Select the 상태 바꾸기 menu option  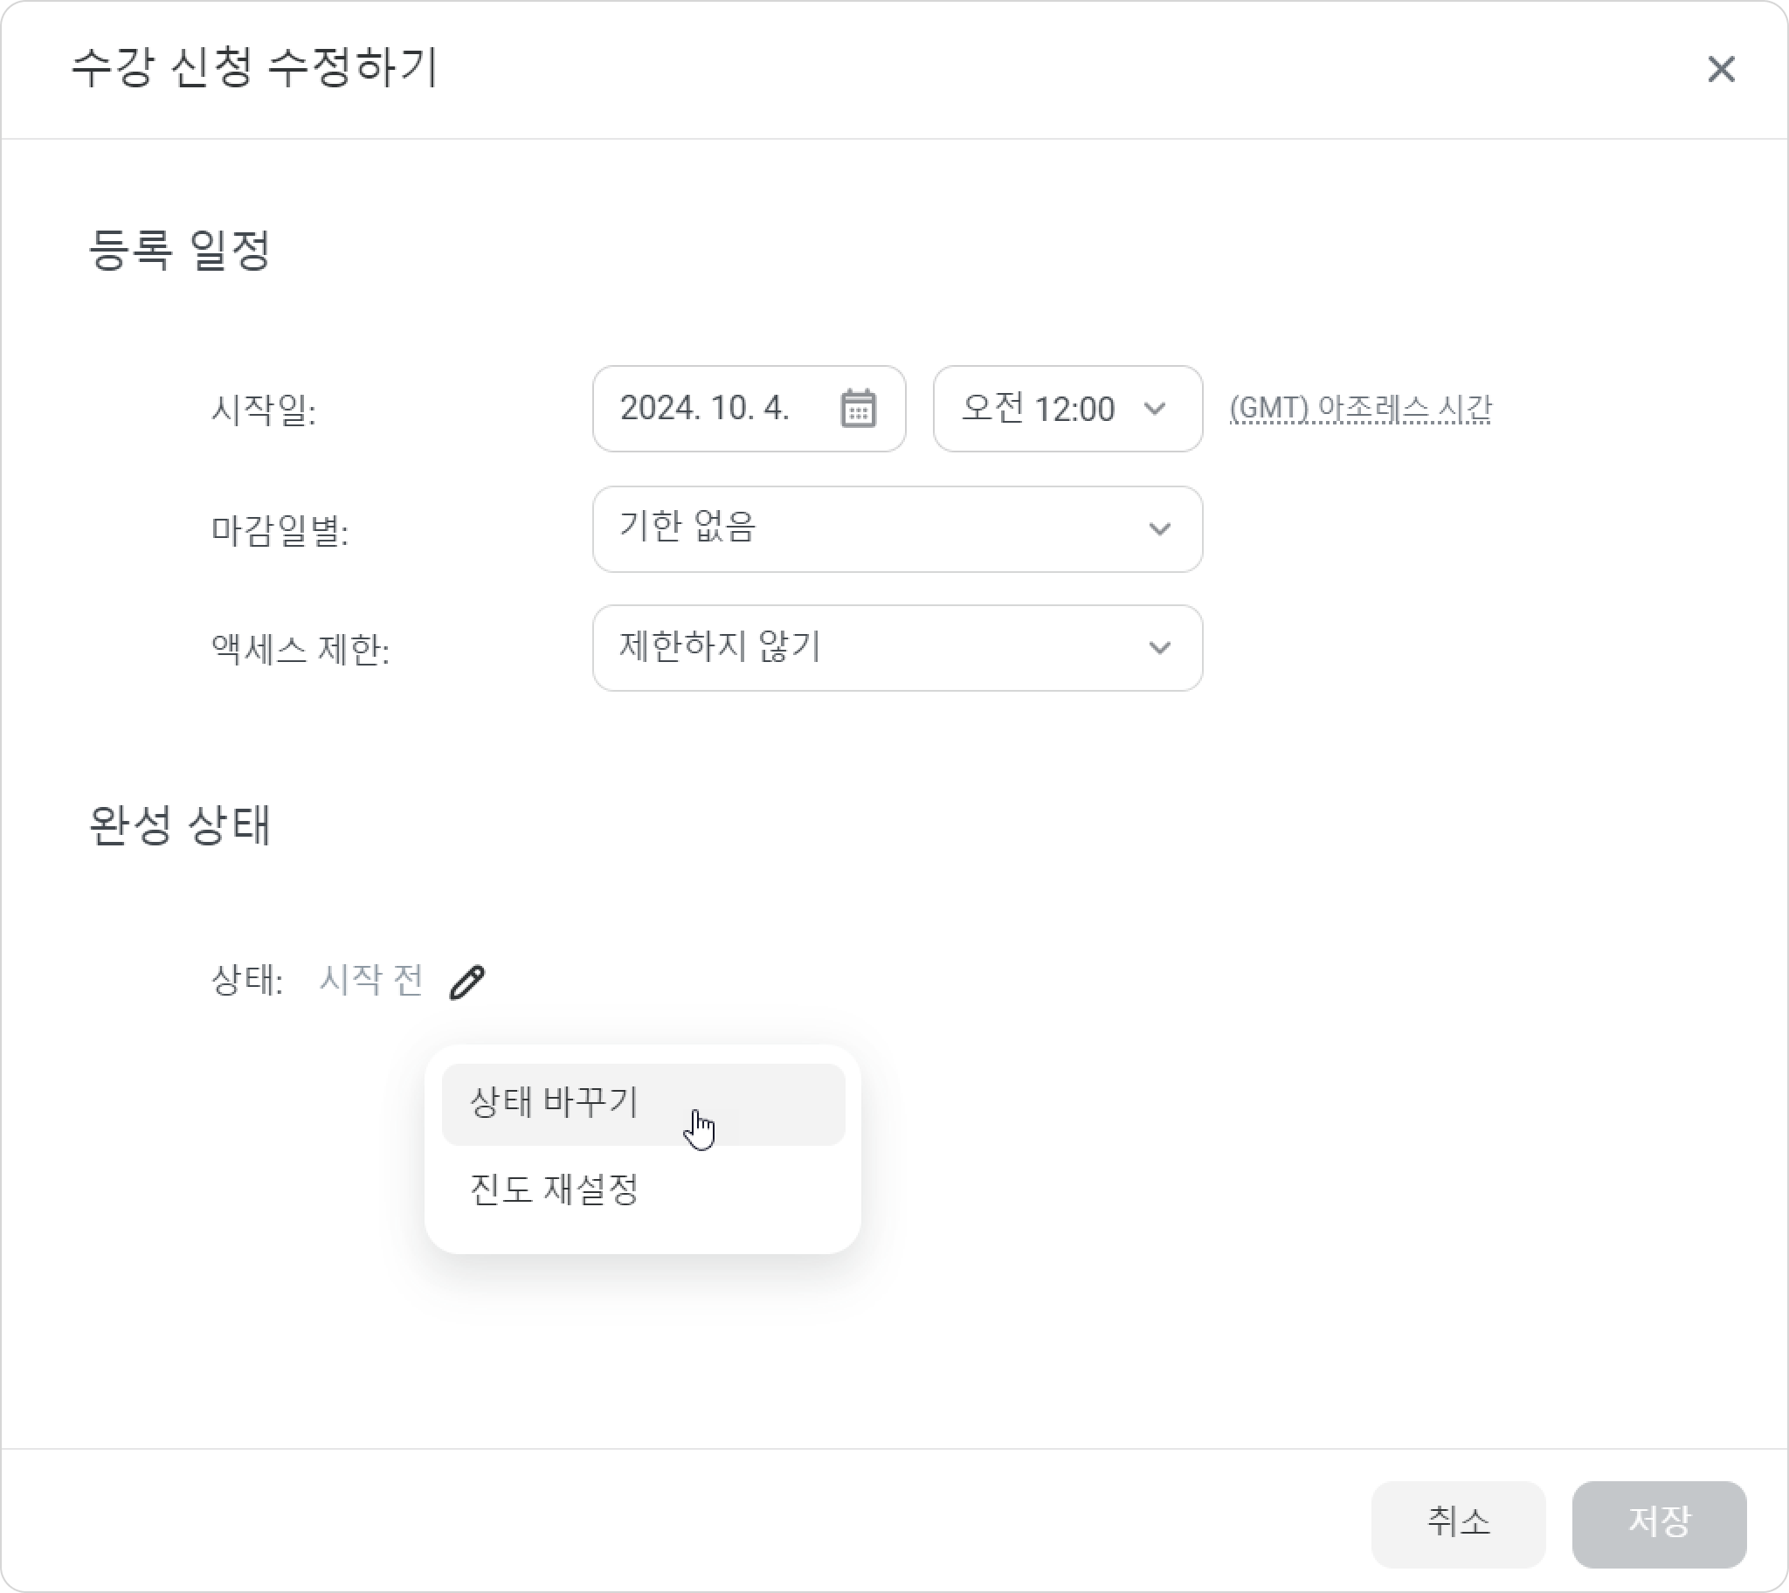[x=643, y=1104]
